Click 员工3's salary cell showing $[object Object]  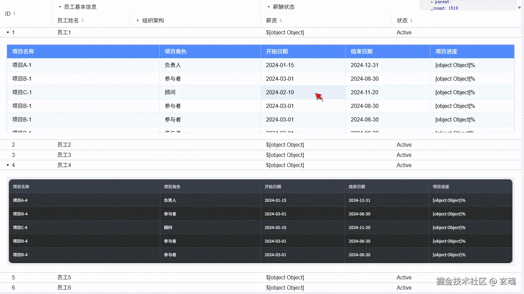point(285,155)
